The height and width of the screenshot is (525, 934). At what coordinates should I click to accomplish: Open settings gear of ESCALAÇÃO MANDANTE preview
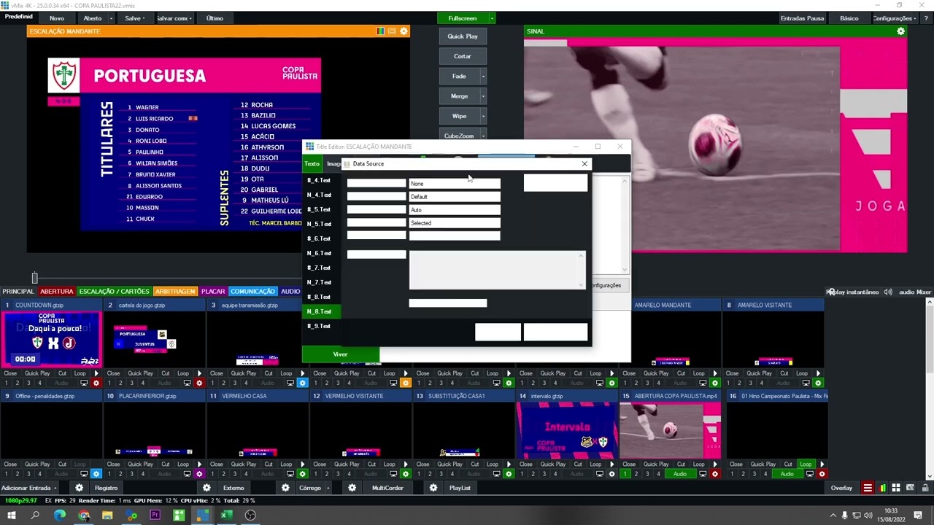click(404, 31)
